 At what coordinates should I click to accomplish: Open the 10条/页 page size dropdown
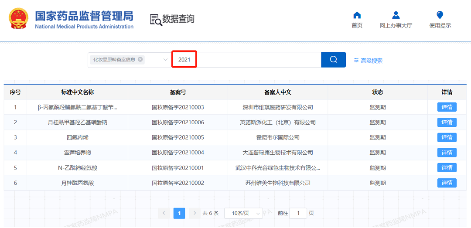pyautogui.click(x=243, y=213)
